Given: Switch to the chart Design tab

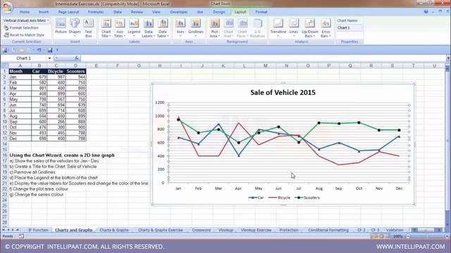Looking at the screenshot, I should pos(219,12).
